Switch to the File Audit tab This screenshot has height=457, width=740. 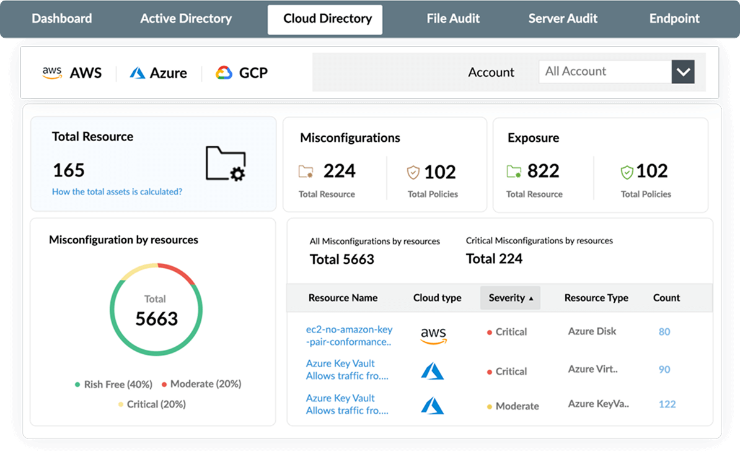[453, 19]
